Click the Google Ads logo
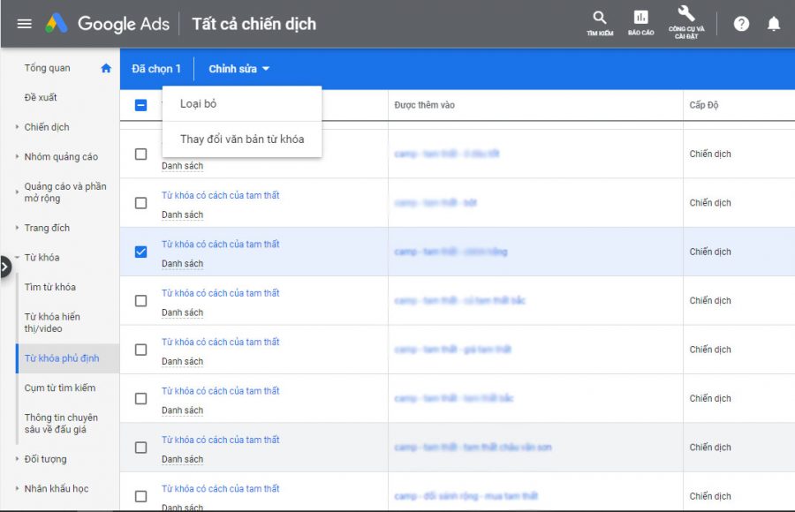The width and height of the screenshot is (795, 512). pyautogui.click(x=107, y=24)
